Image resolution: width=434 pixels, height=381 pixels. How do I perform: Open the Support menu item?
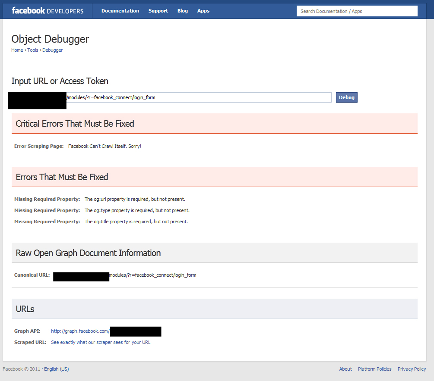[158, 11]
